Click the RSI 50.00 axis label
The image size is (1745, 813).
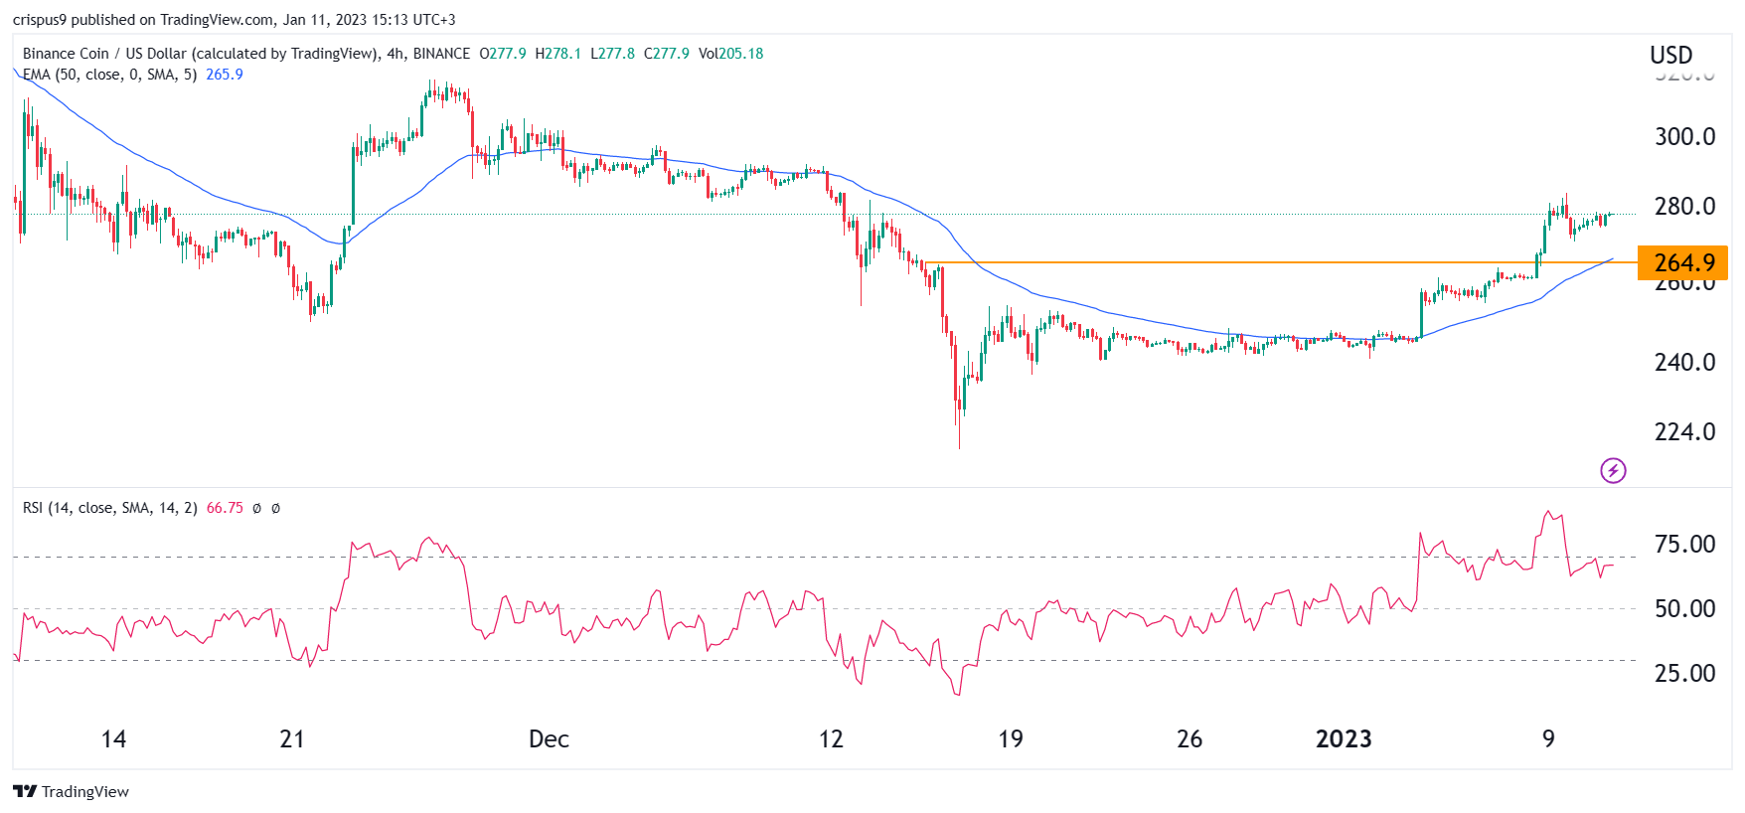(1684, 608)
